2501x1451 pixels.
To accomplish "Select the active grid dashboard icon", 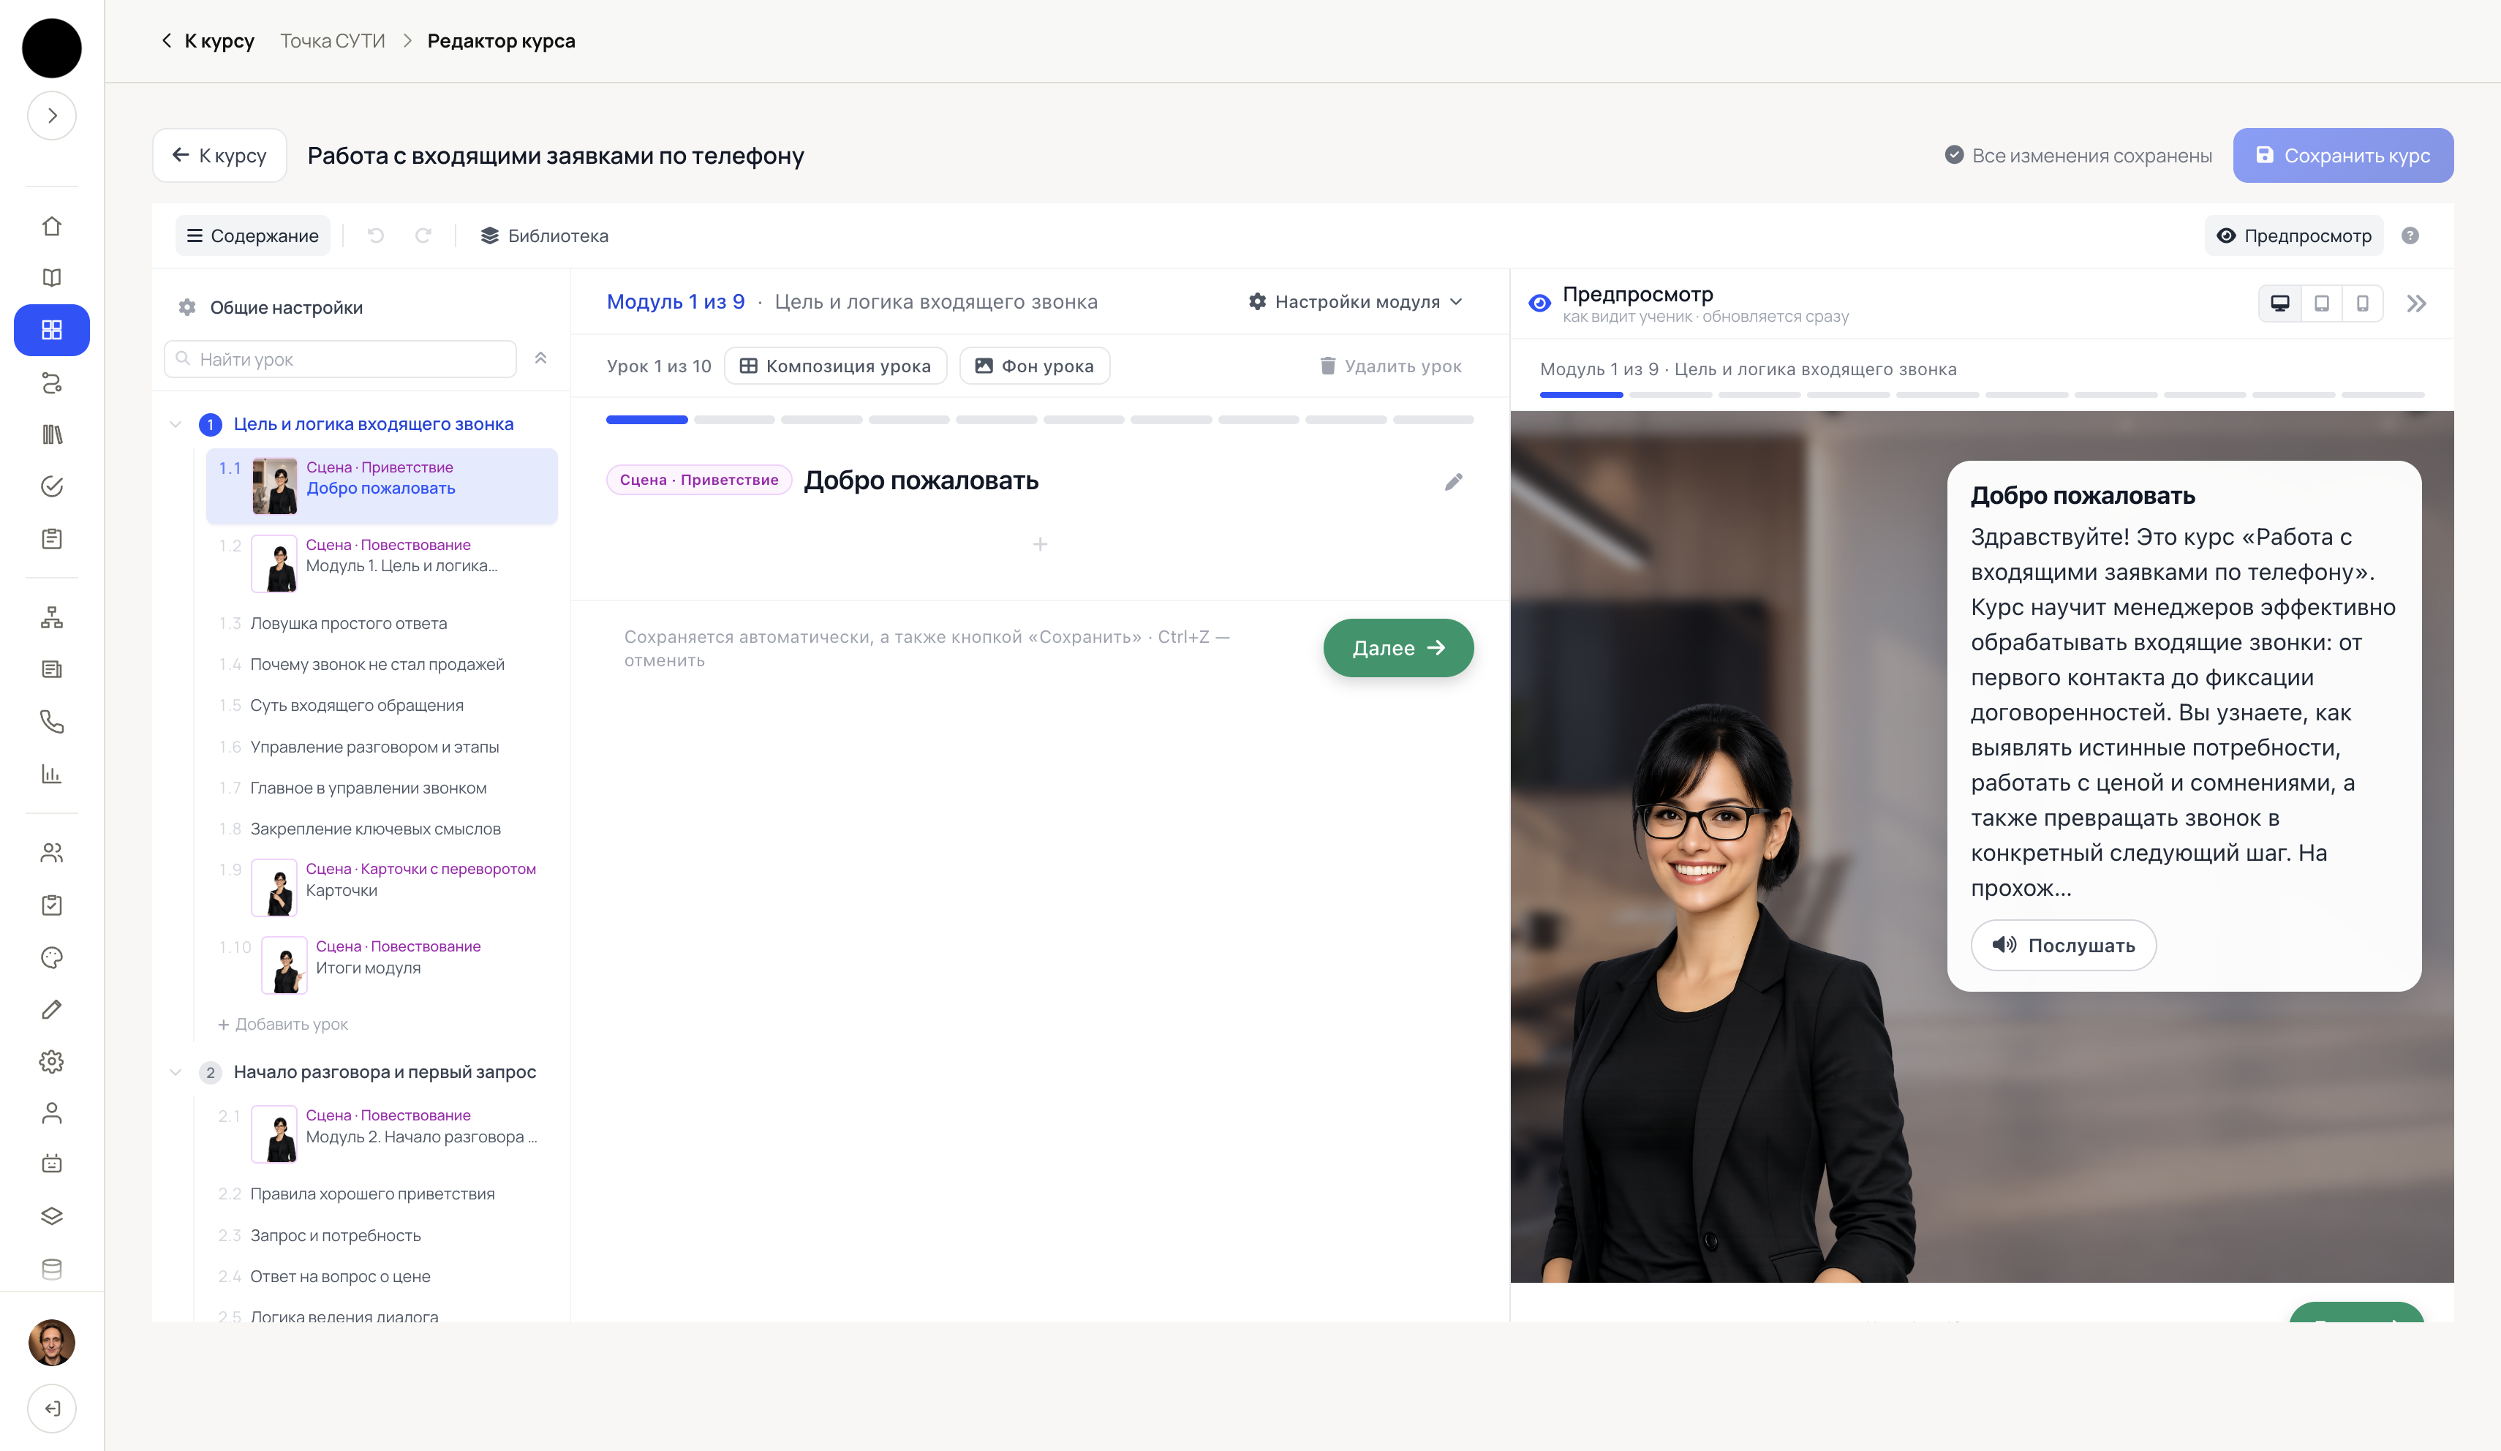I will coord(52,330).
